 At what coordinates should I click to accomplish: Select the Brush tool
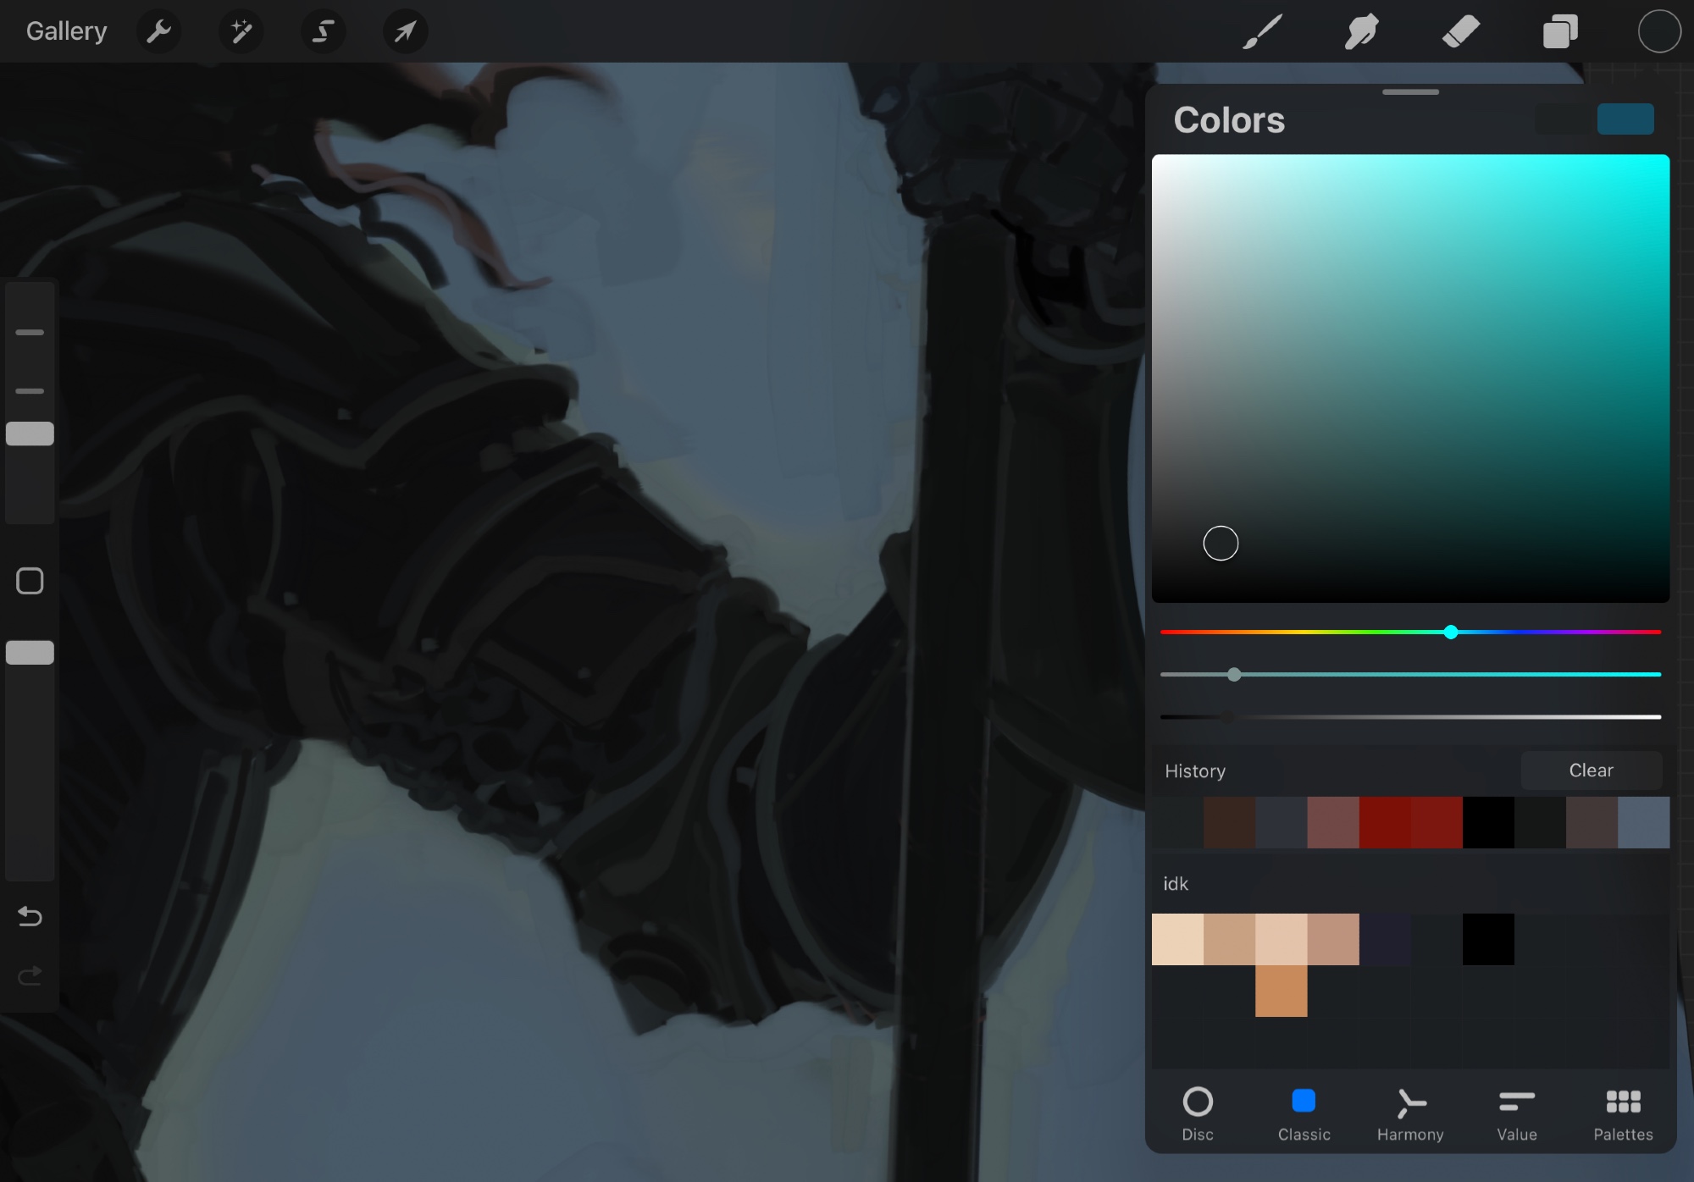[x=1262, y=32]
